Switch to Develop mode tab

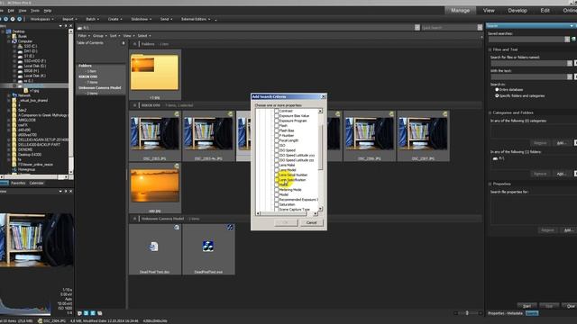tap(517, 10)
